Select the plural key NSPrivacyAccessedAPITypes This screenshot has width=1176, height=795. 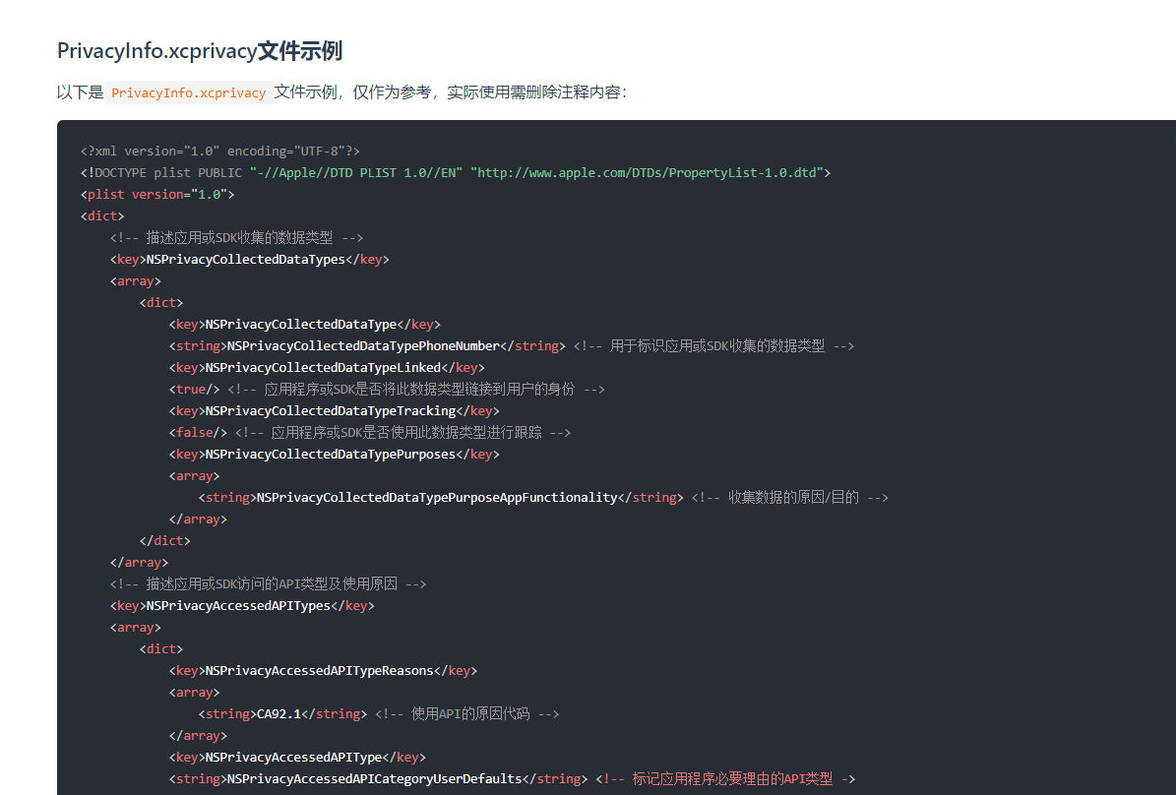(242, 606)
